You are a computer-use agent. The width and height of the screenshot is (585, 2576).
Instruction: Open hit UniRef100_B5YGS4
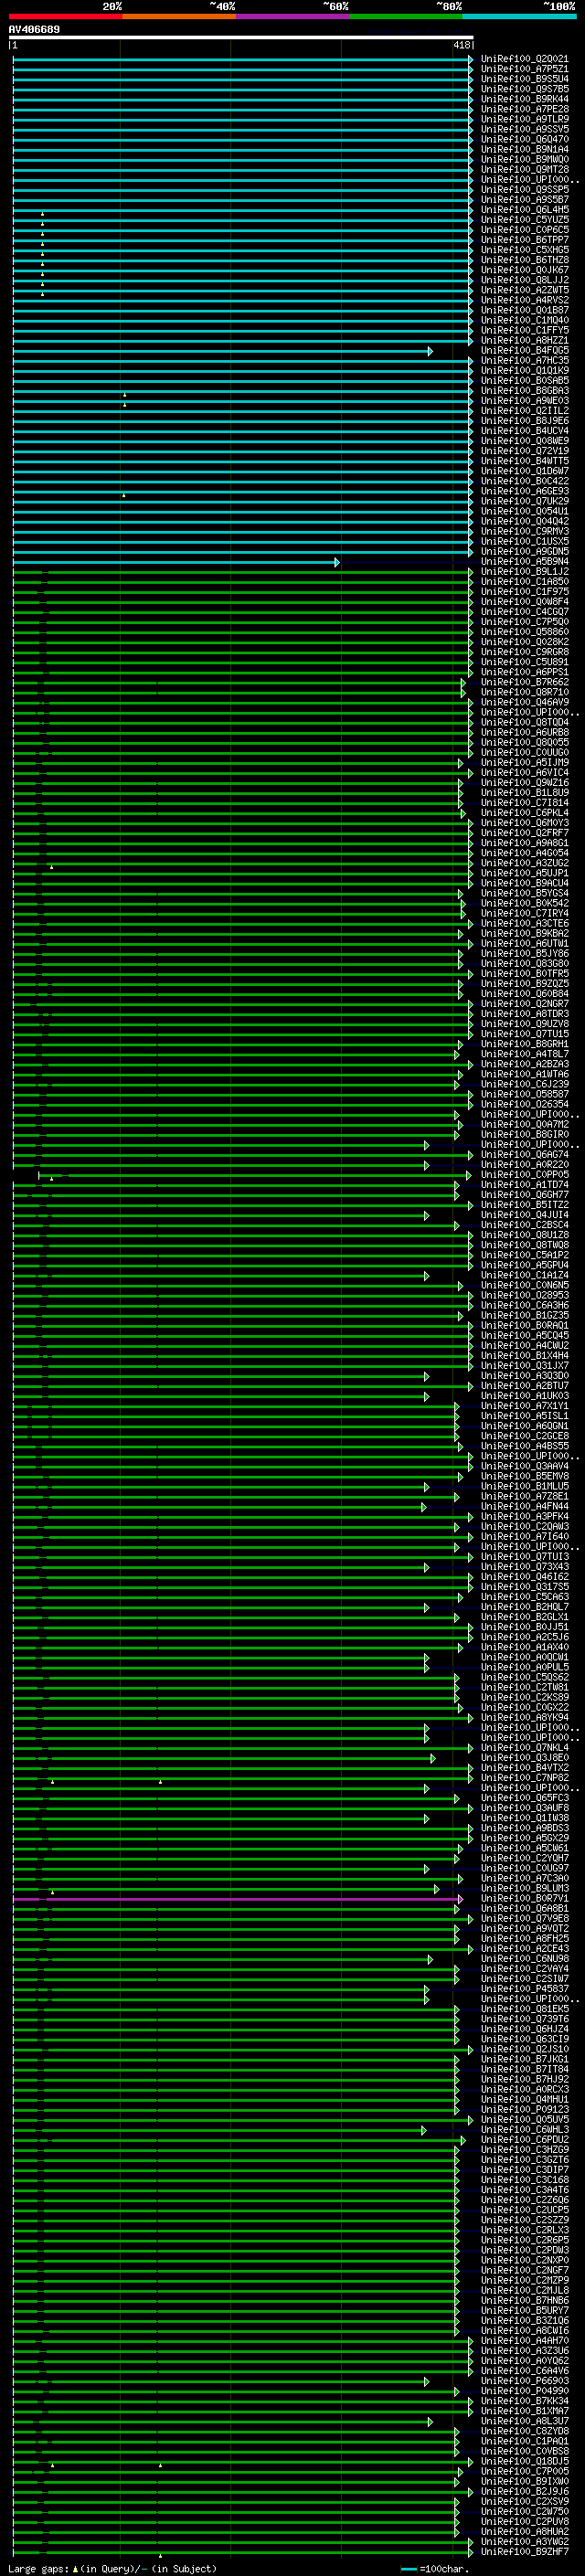coord(524,893)
